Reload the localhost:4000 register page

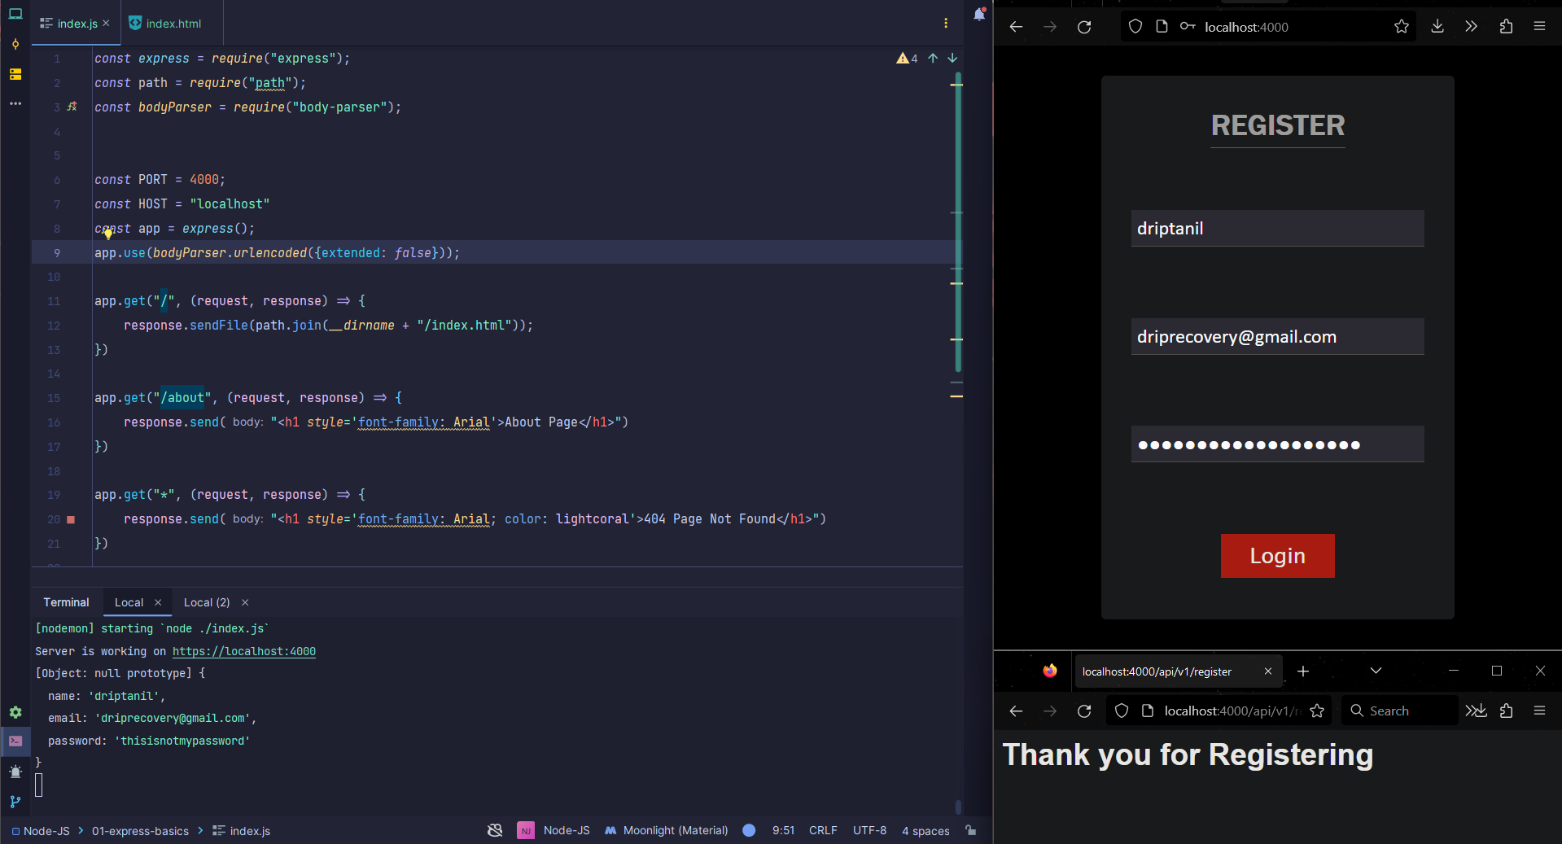coord(1084,27)
